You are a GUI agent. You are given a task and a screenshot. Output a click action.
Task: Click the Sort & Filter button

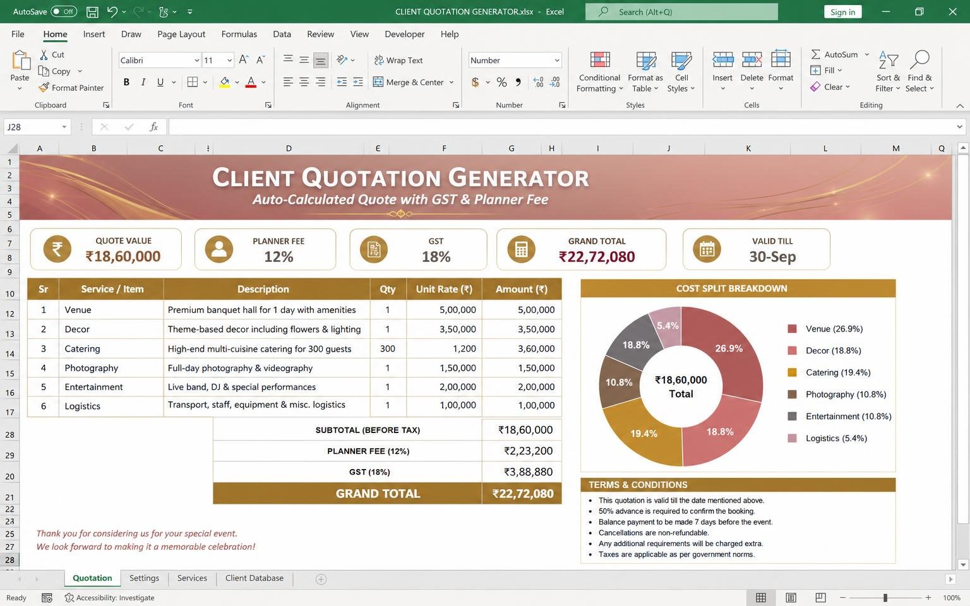tap(888, 72)
